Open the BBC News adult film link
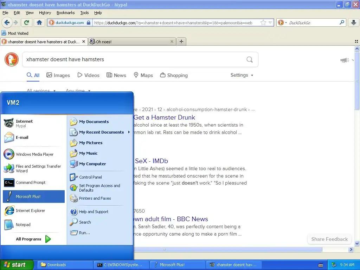This screenshot has width=360, height=270. point(171,219)
